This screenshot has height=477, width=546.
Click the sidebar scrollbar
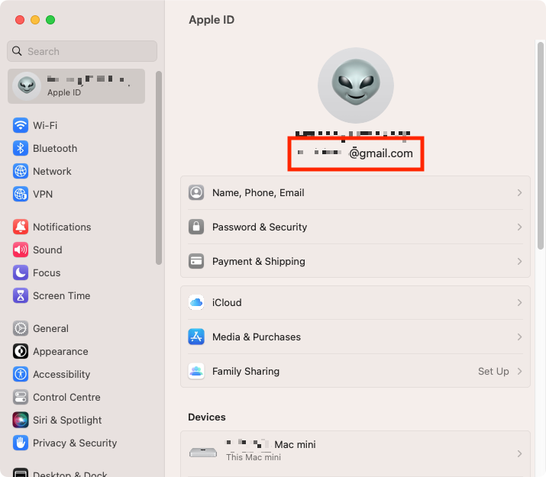pos(159,168)
